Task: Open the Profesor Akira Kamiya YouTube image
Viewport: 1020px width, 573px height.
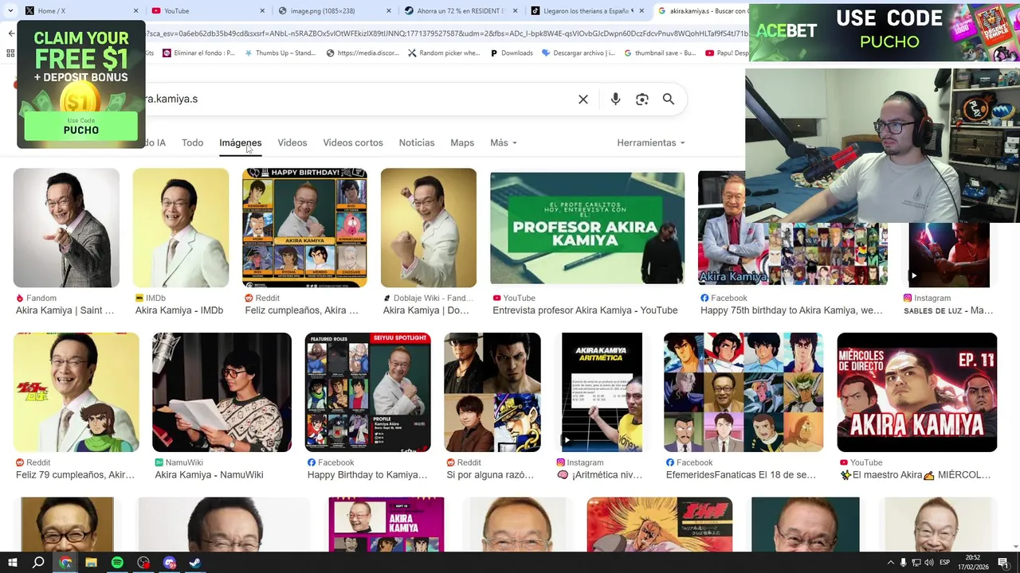Action: tap(587, 228)
